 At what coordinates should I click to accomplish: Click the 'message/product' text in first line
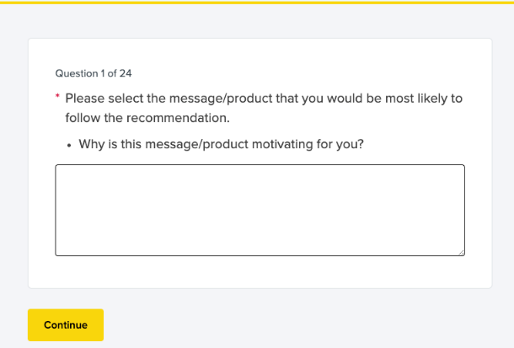(222, 99)
